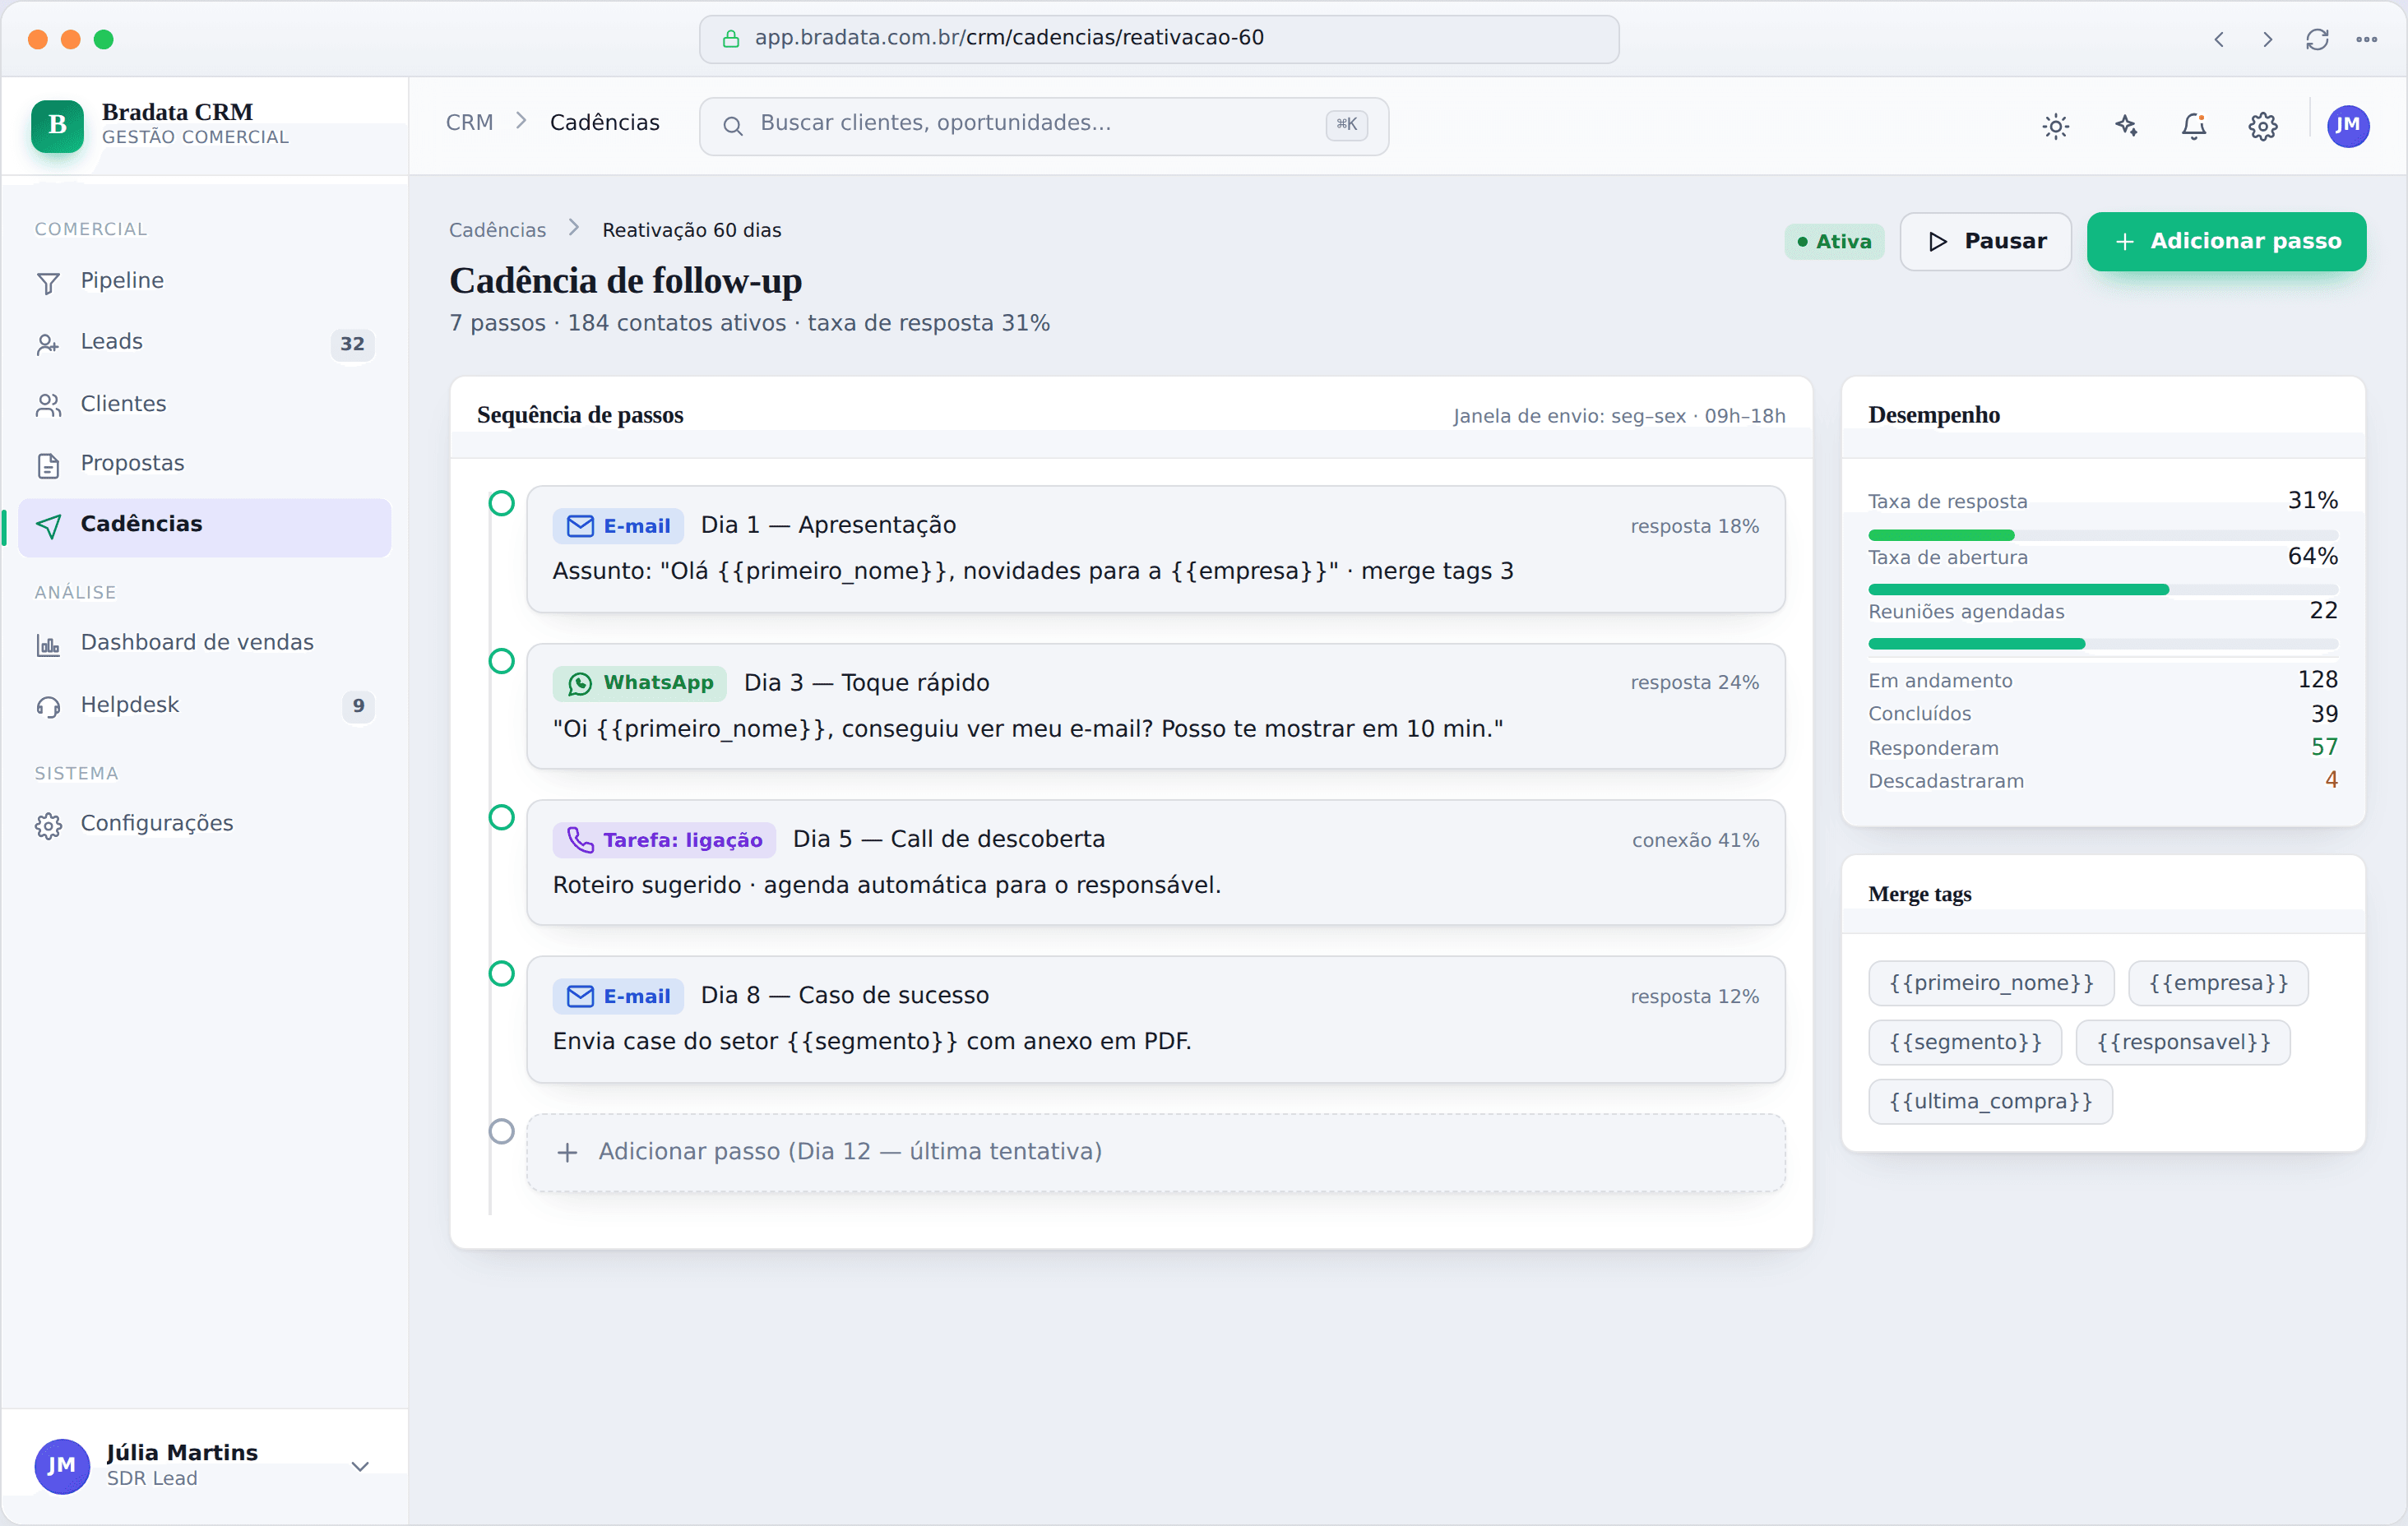Viewport: 2408px width, 1526px height.
Task: Click the Helpdesk headset icon
Action: 48,707
